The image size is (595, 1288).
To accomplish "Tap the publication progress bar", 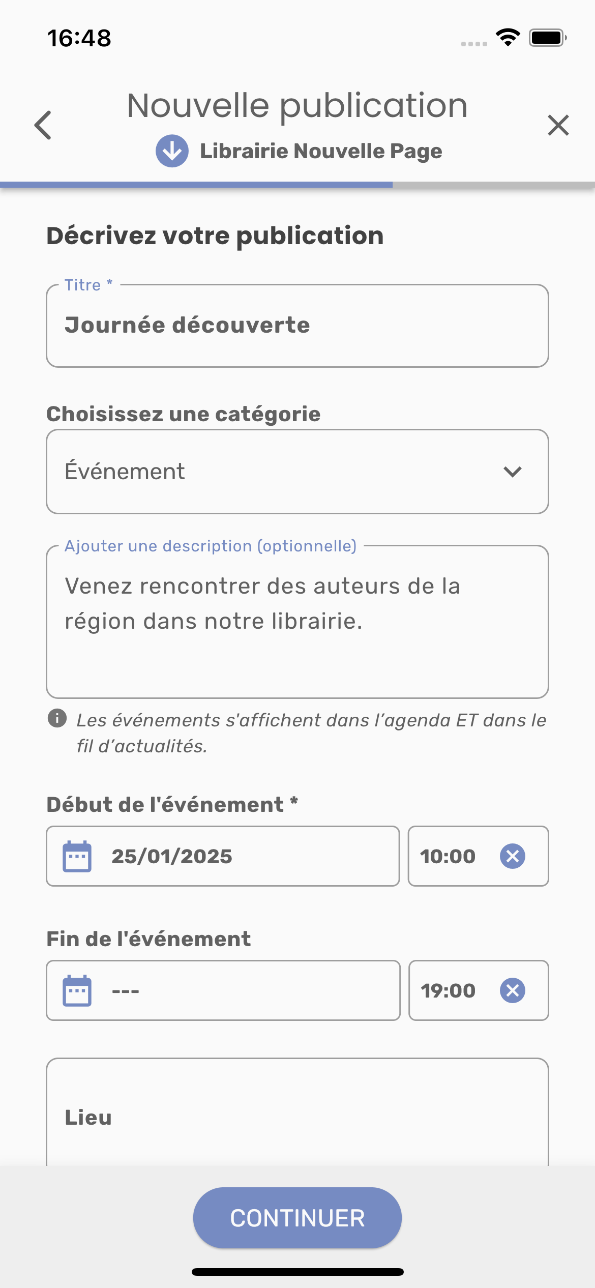I will (297, 185).
